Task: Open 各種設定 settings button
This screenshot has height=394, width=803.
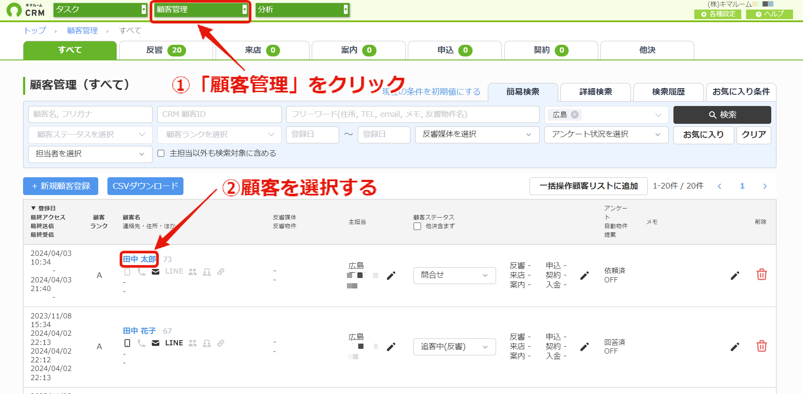Action: tap(718, 14)
